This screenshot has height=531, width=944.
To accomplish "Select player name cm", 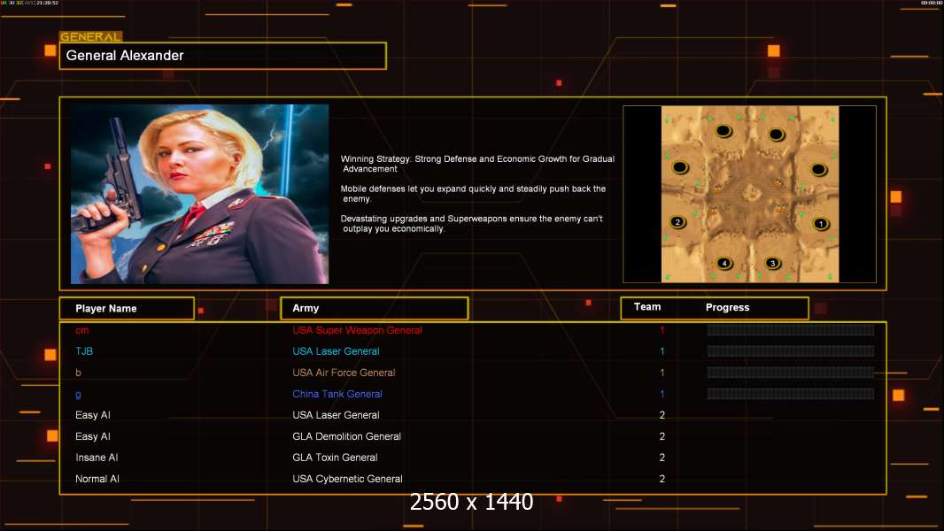I will pos(81,330).
